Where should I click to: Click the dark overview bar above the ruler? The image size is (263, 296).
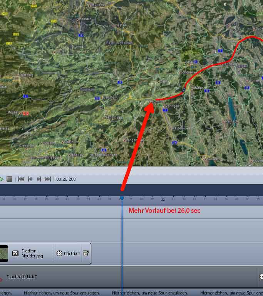193,190
